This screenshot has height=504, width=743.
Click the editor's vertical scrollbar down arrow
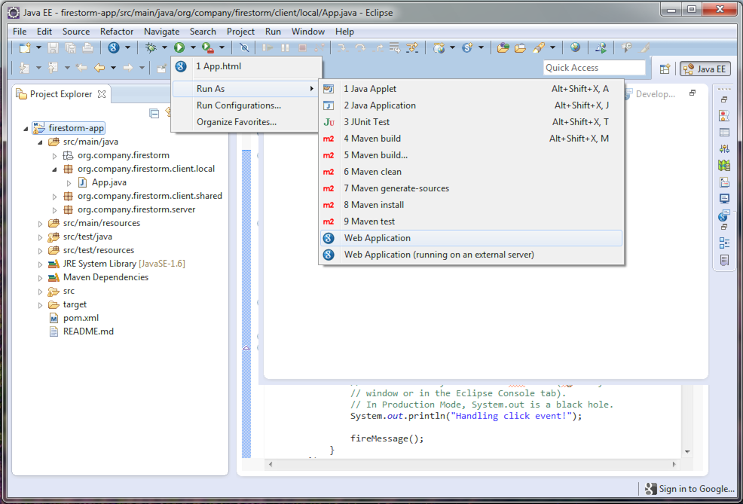click(x=687, y=452)
